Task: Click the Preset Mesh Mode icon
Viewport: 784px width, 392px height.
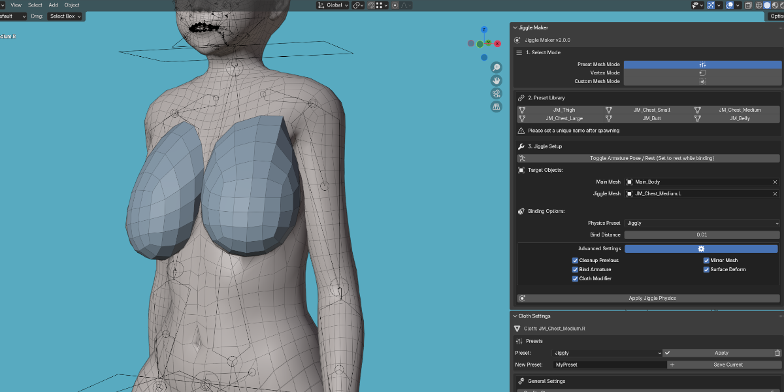Action: (702, 64)
